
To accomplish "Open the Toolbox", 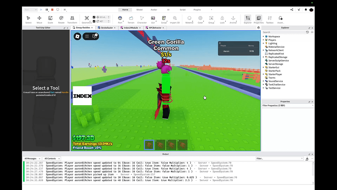I will click(x=270, y=19).
